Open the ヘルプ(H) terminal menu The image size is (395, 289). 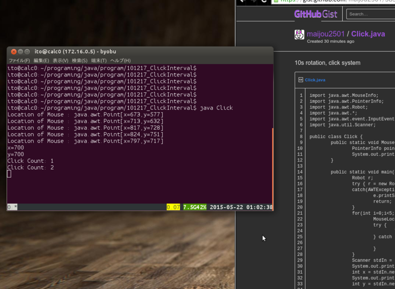click(120, 61)
